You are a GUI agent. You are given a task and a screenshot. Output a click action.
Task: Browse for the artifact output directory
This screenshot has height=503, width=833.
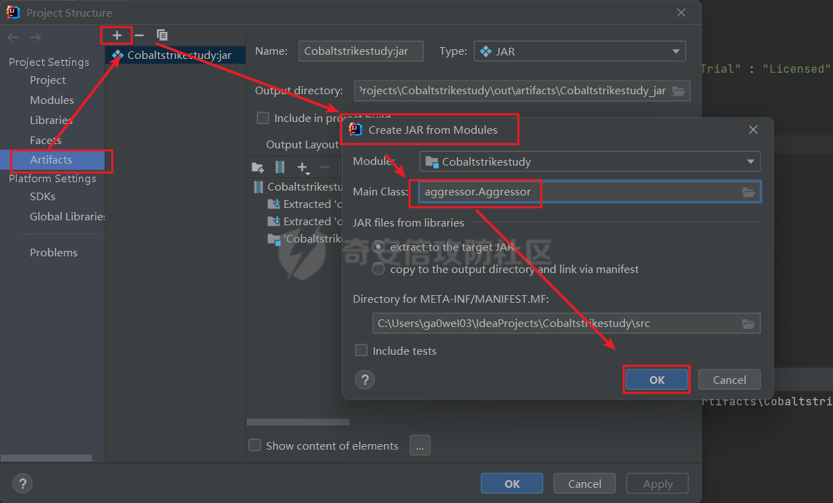[x=678, y=91]
